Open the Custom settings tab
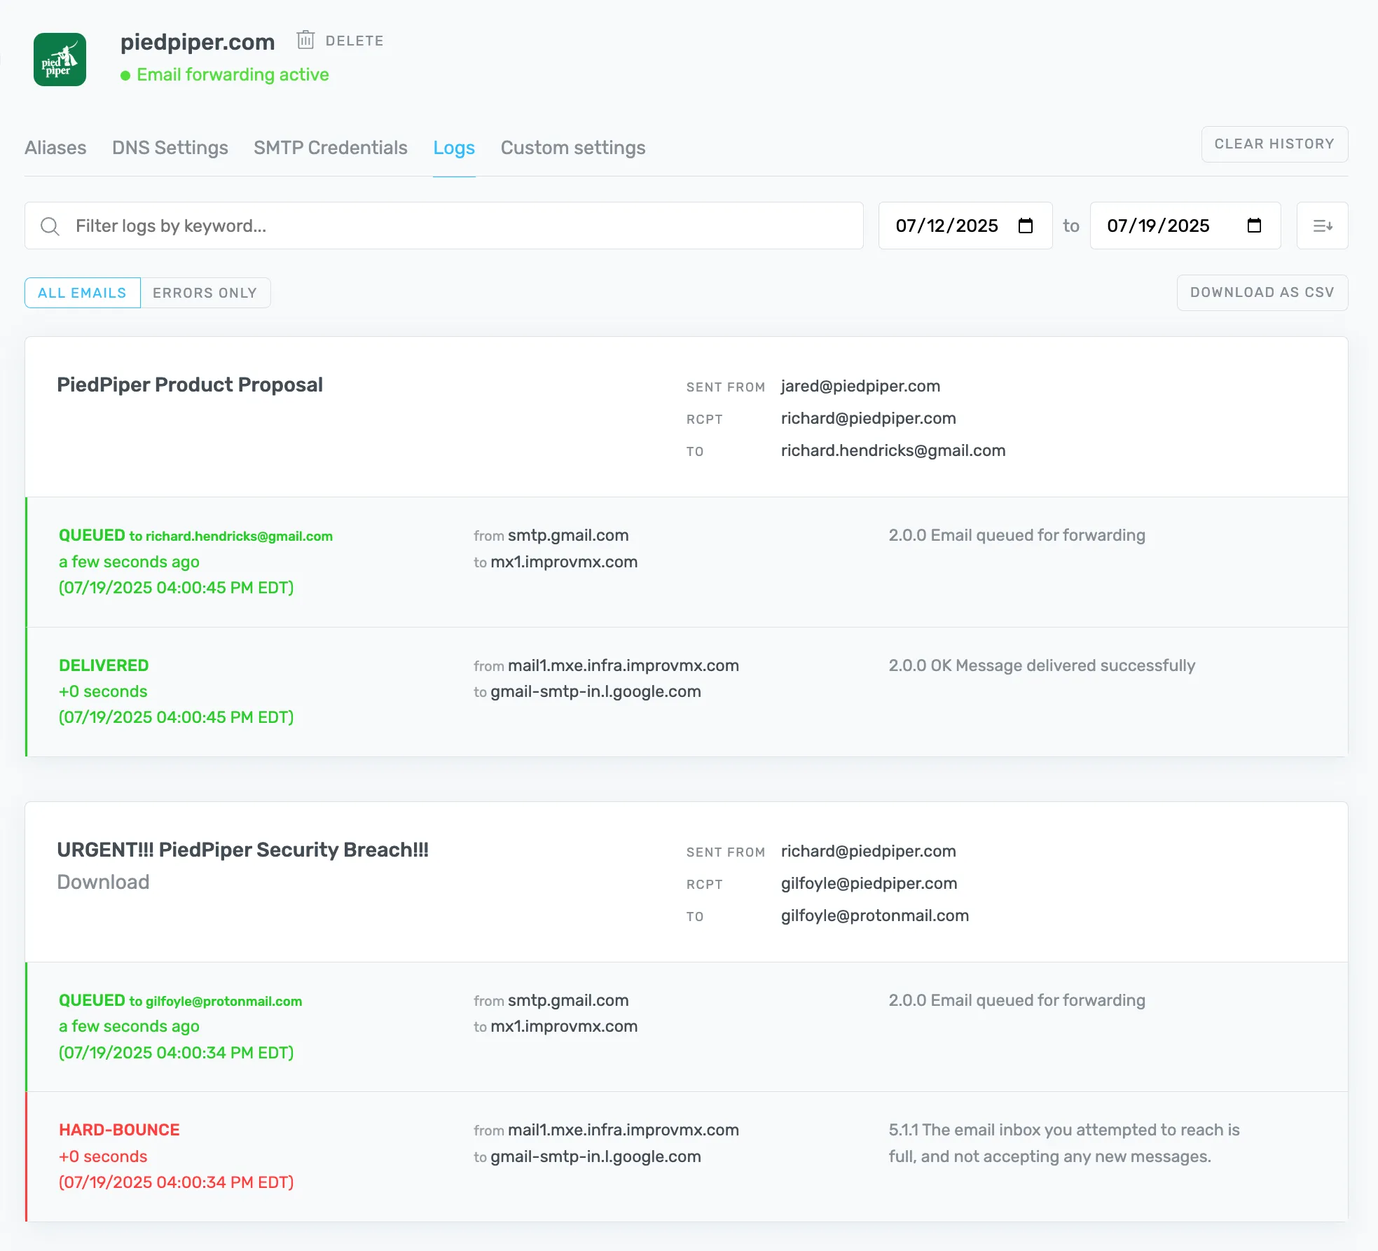Image resolution: width=1378 pixels, height=1251 pixels. tap(572, 148)
